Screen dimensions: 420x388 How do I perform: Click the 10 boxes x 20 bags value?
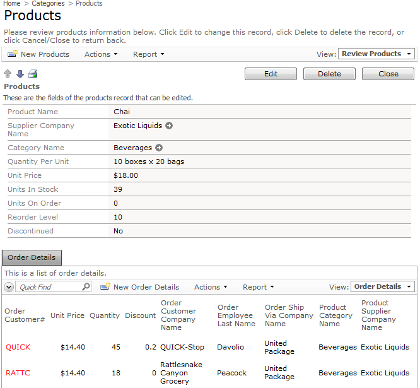click(149, 162)
